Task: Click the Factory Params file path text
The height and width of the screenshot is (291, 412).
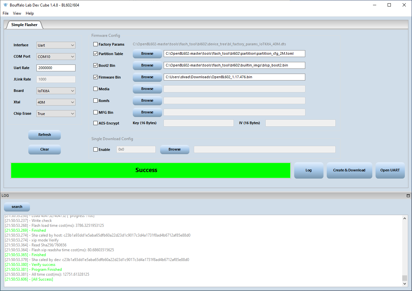Action: (x=210, y=44)
